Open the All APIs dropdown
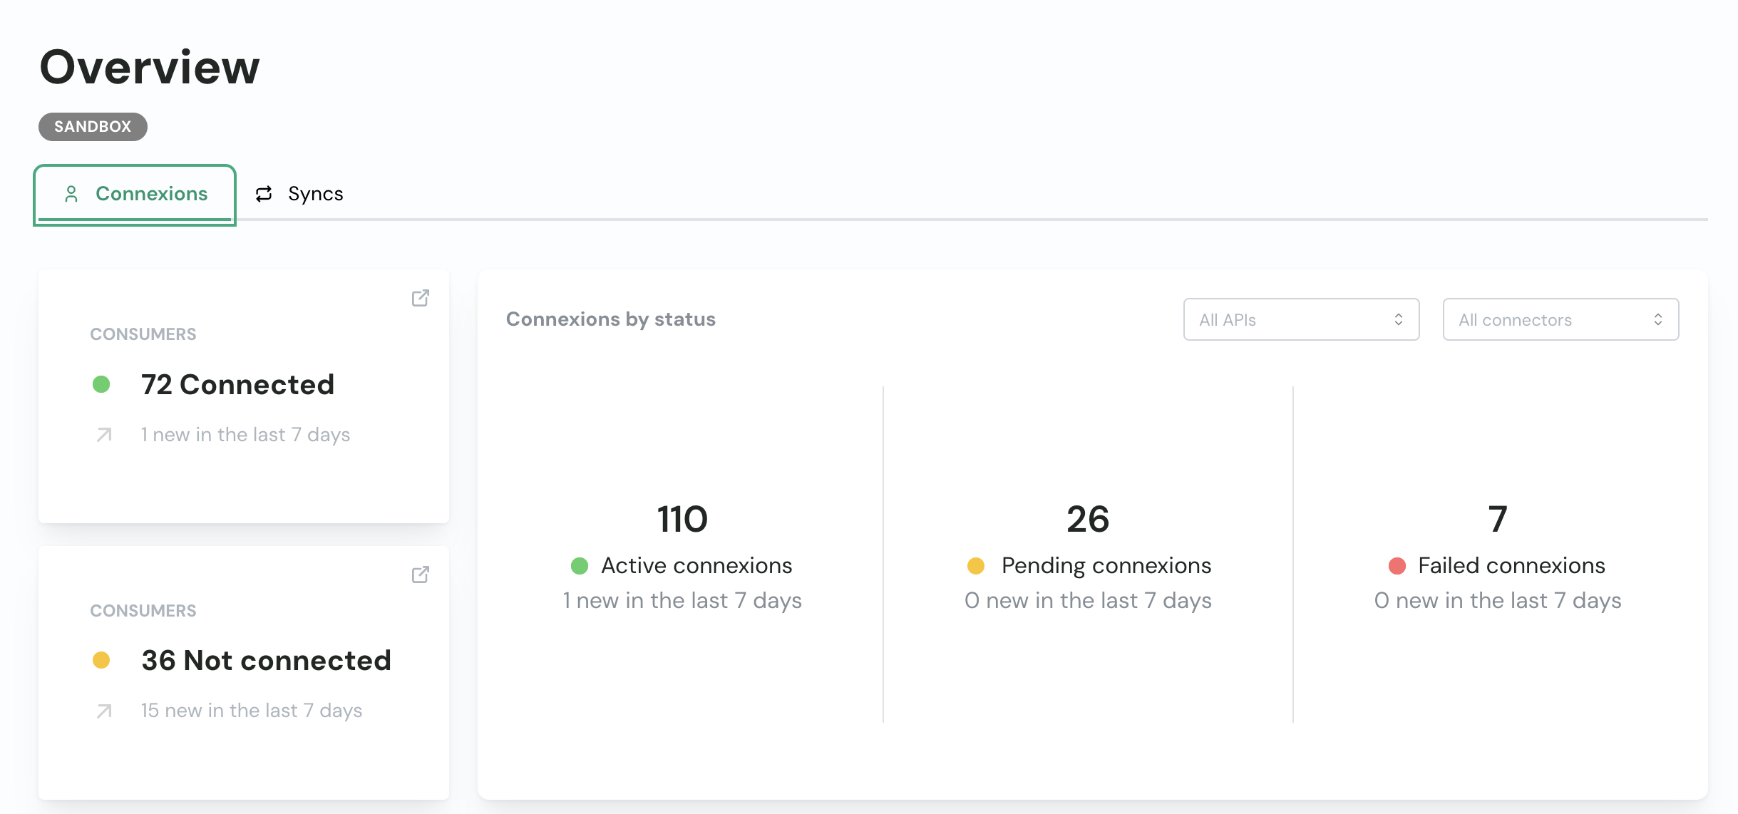The height and width of the screenshot is (814, 1738). point(1301,319)
